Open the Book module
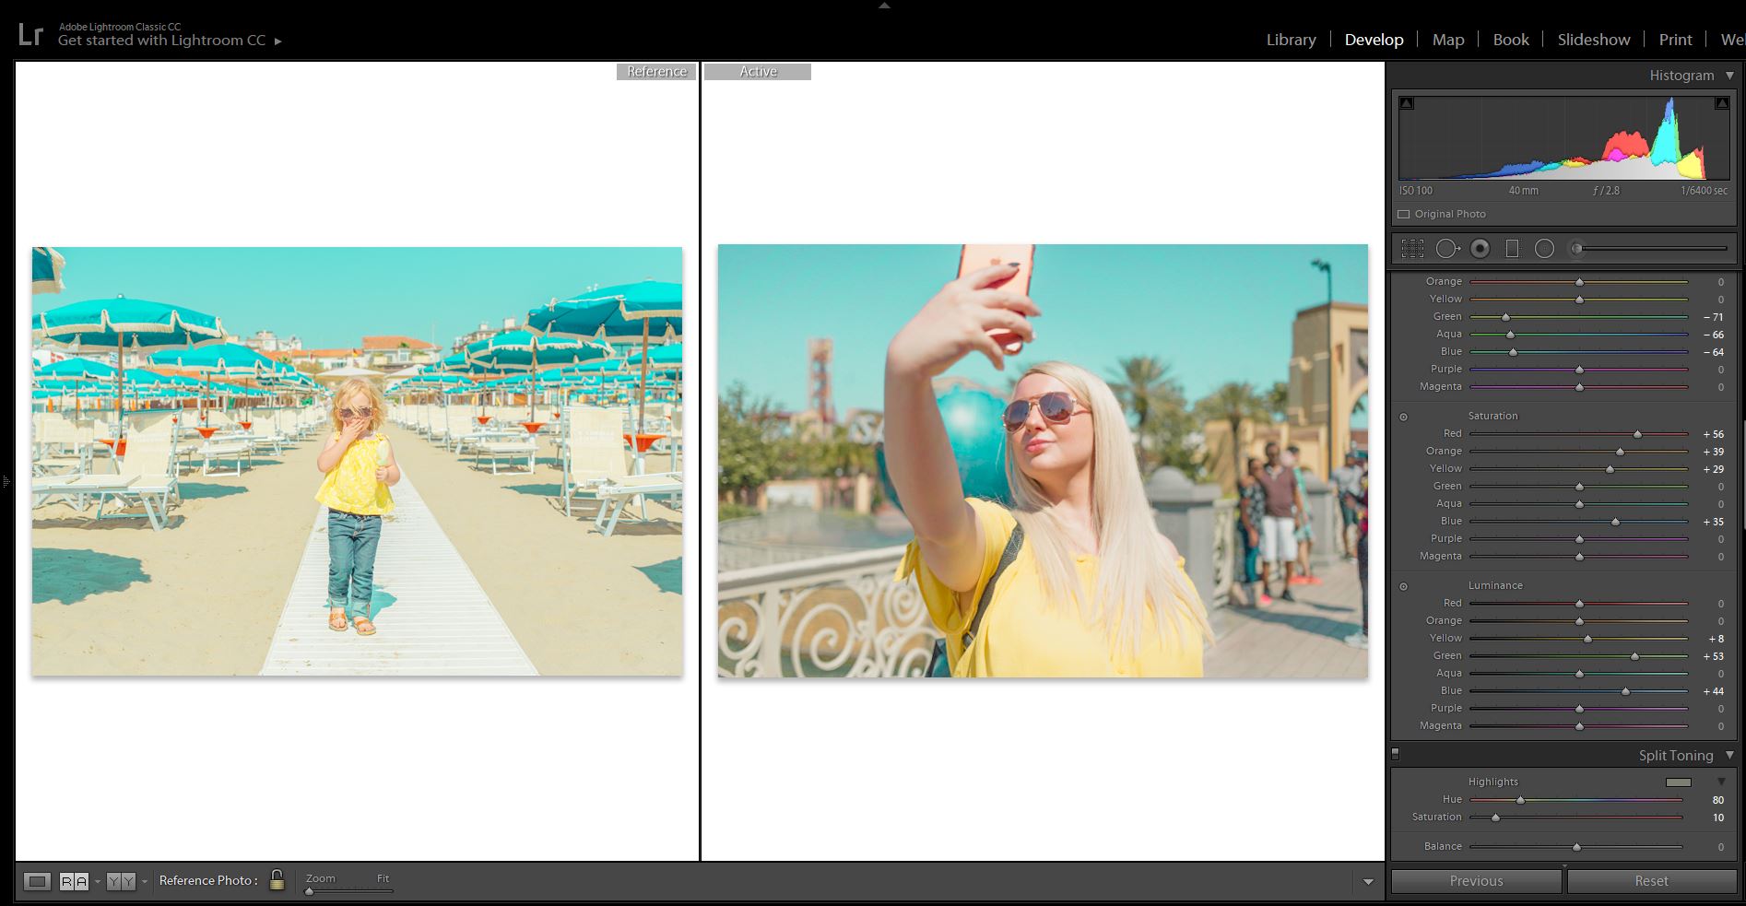The height and width of the screenshot is (906, 1746). 1511,40
